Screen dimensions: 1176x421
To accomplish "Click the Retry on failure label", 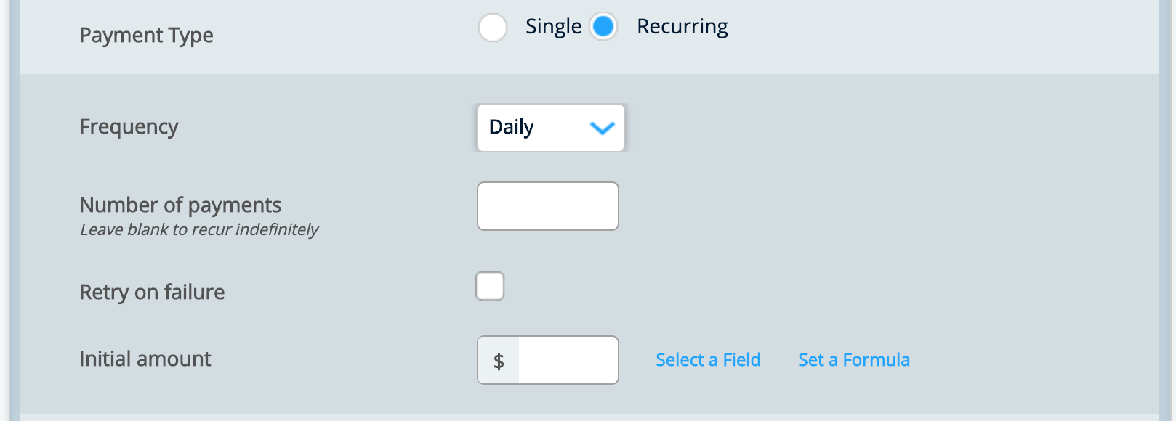I will coord(151,292).
